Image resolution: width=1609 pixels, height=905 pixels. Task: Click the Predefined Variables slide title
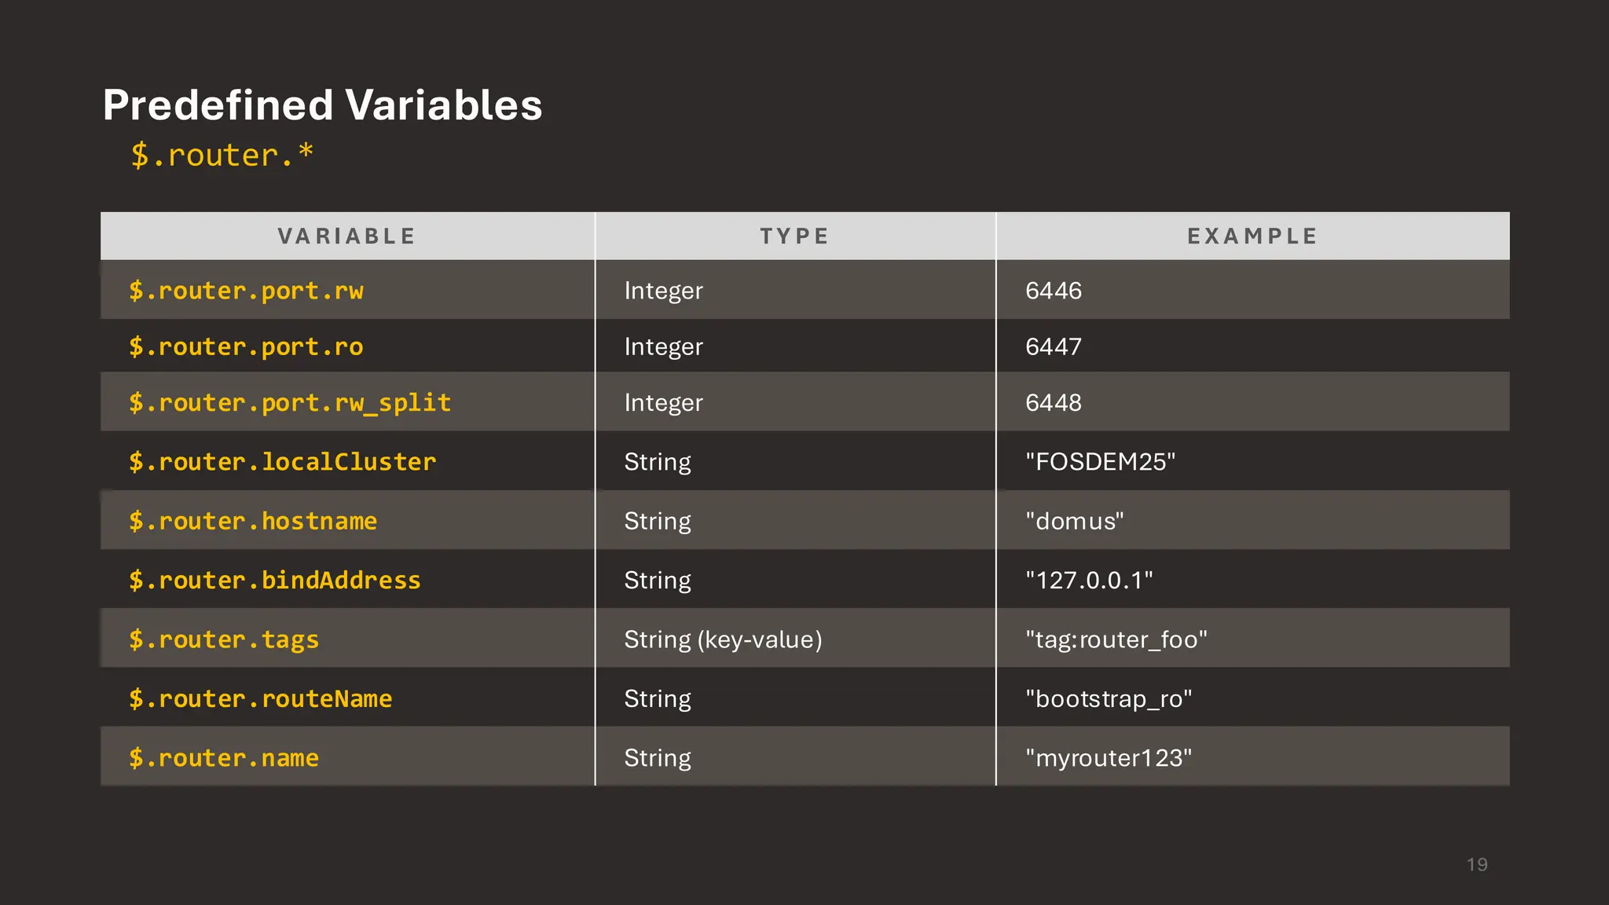pyautogui.click(x=322, y=104)
